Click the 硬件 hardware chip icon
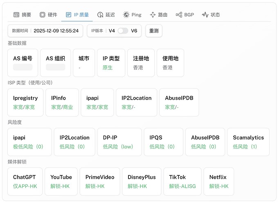This screenshot has width=279, height=204. coord(43,15)
